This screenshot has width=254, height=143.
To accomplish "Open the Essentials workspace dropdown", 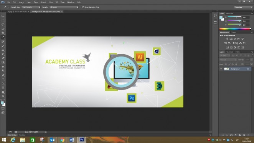I will [243, 7].
